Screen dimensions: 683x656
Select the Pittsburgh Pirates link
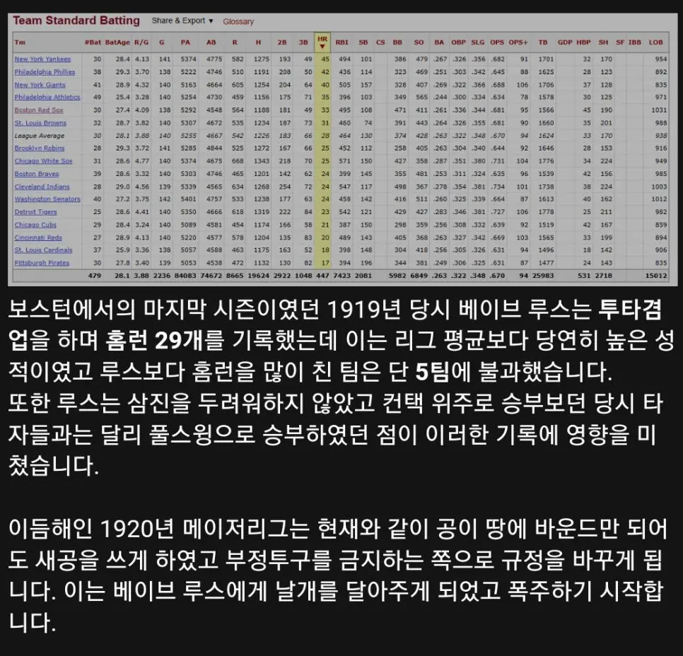point(42,263)
